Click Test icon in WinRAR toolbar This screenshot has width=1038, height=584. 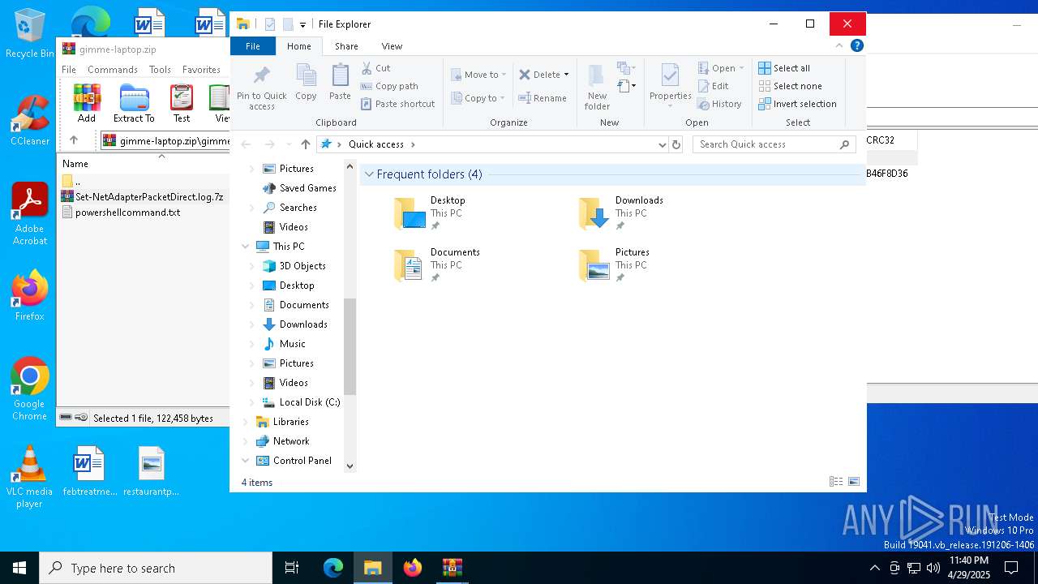click(x=182, y=97)
